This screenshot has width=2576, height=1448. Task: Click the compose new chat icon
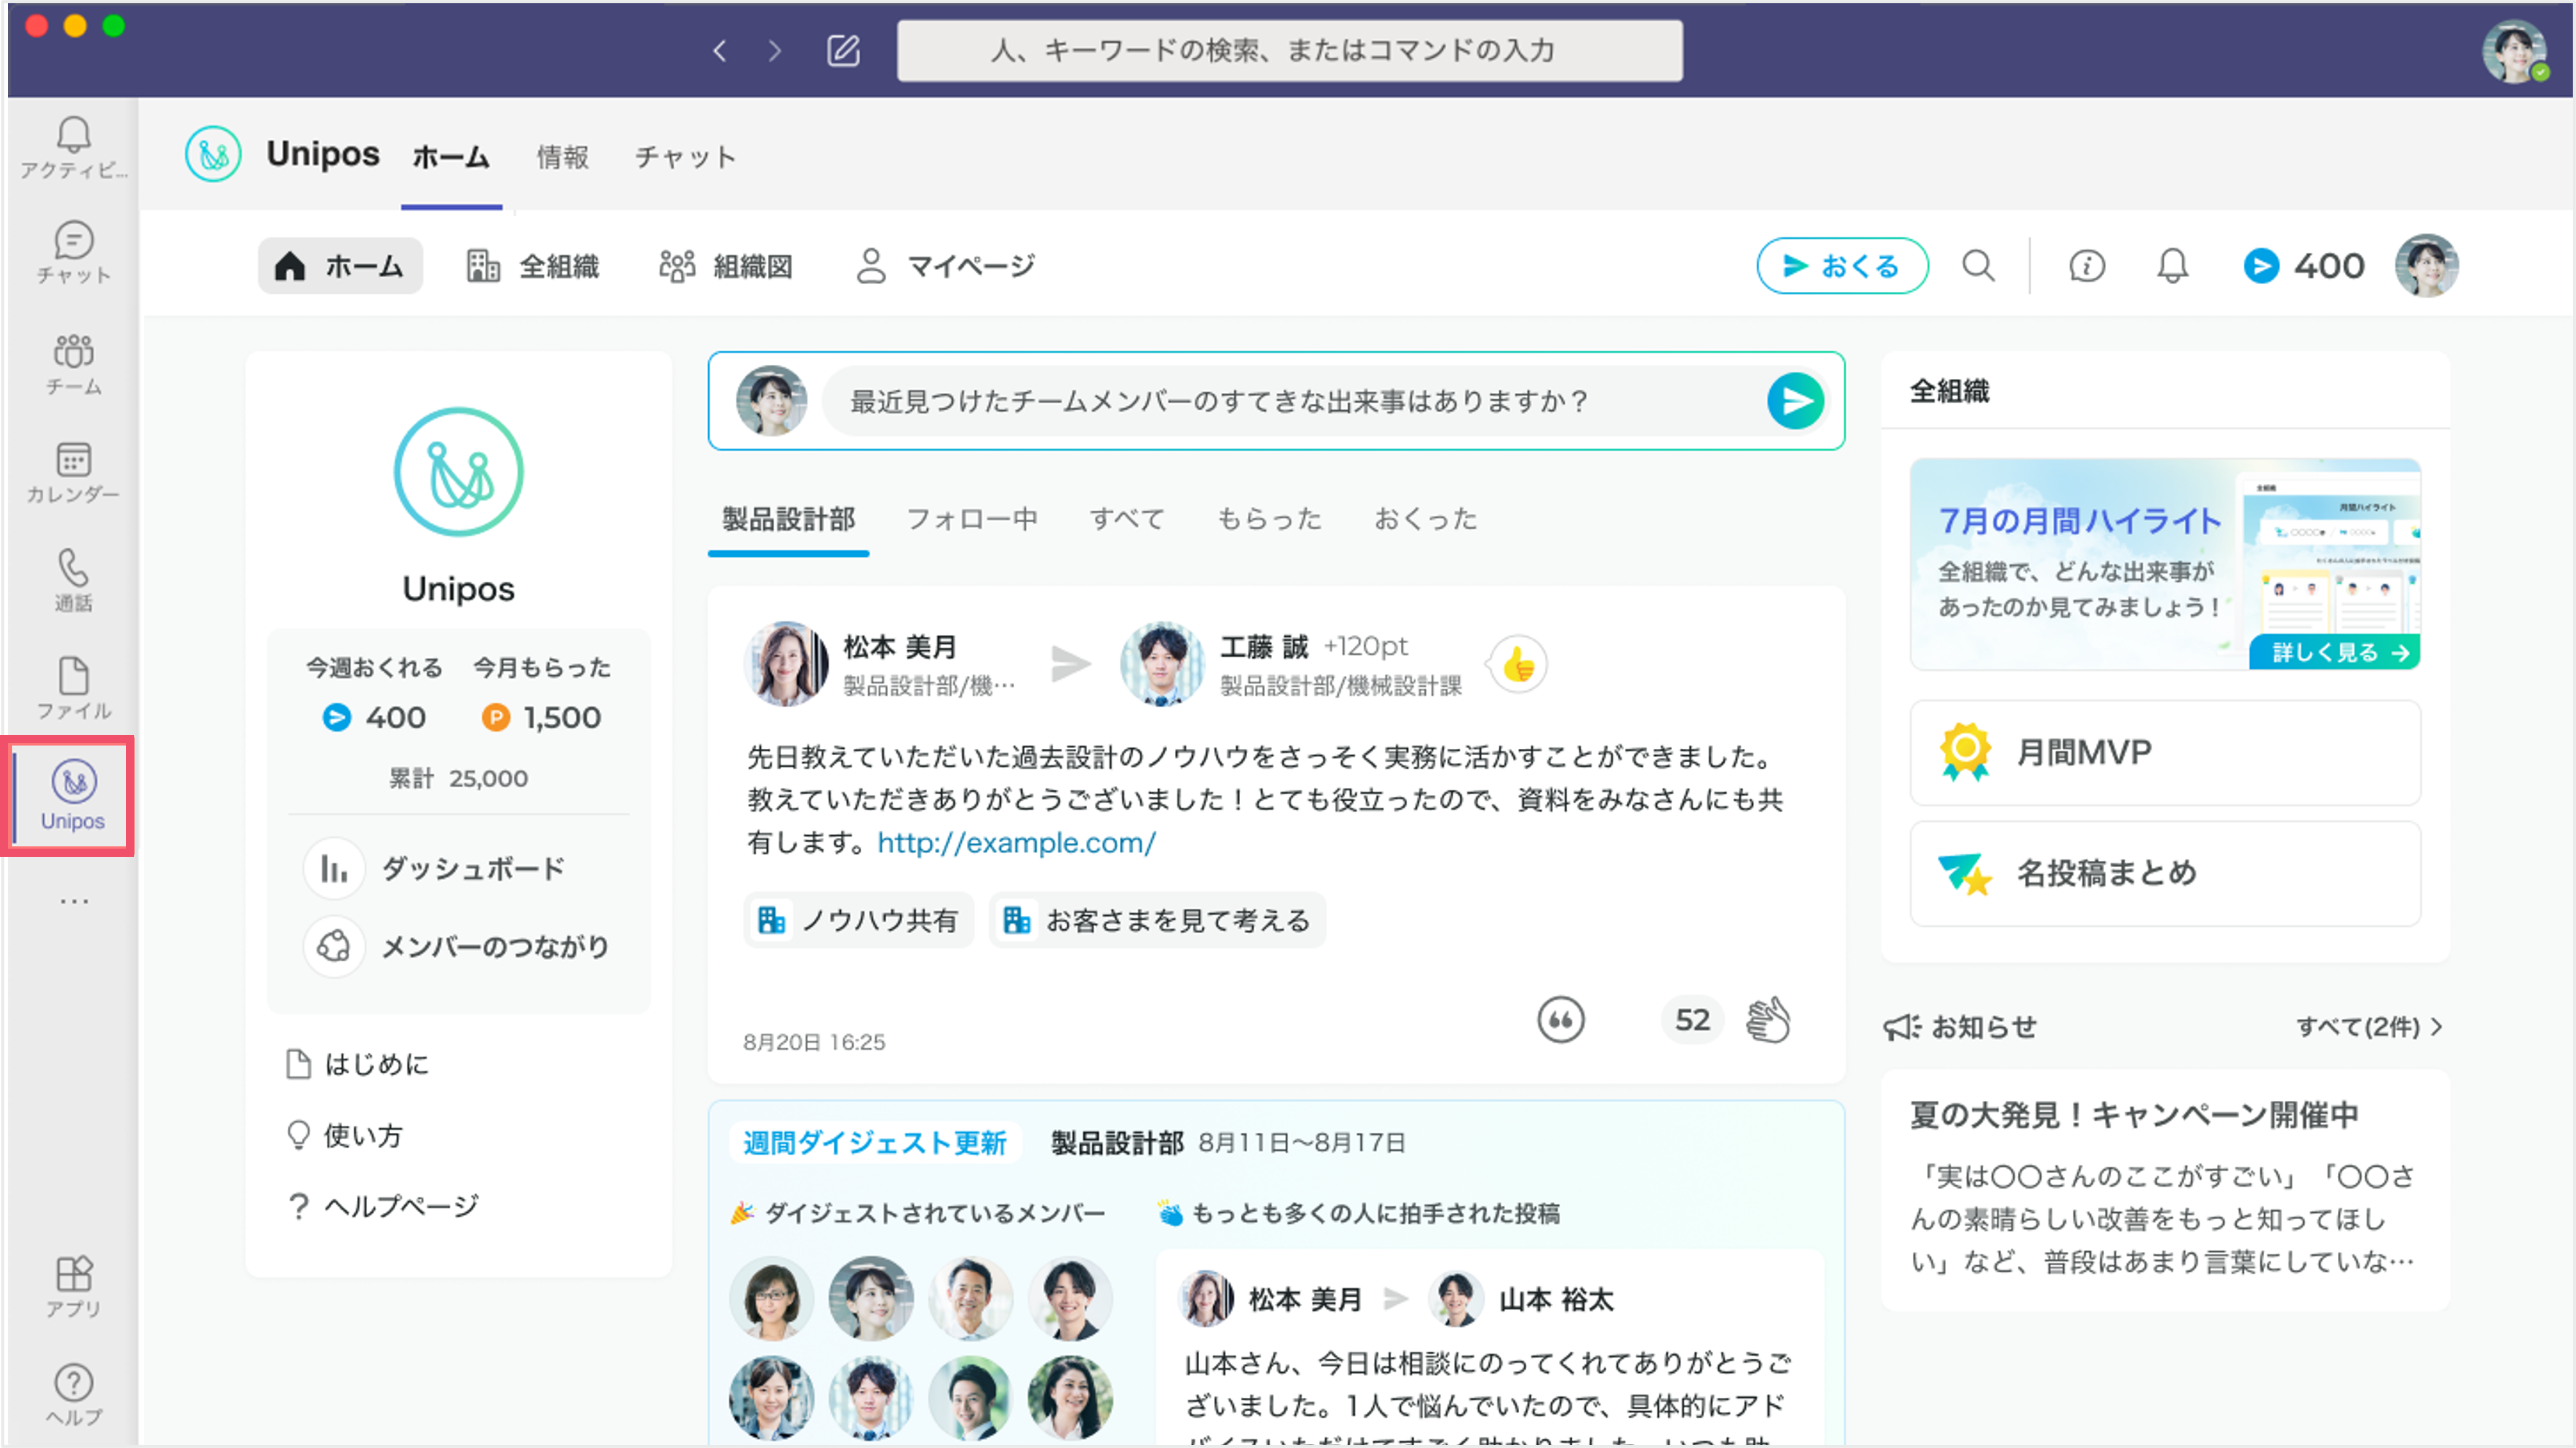click(x=843, y=50)
